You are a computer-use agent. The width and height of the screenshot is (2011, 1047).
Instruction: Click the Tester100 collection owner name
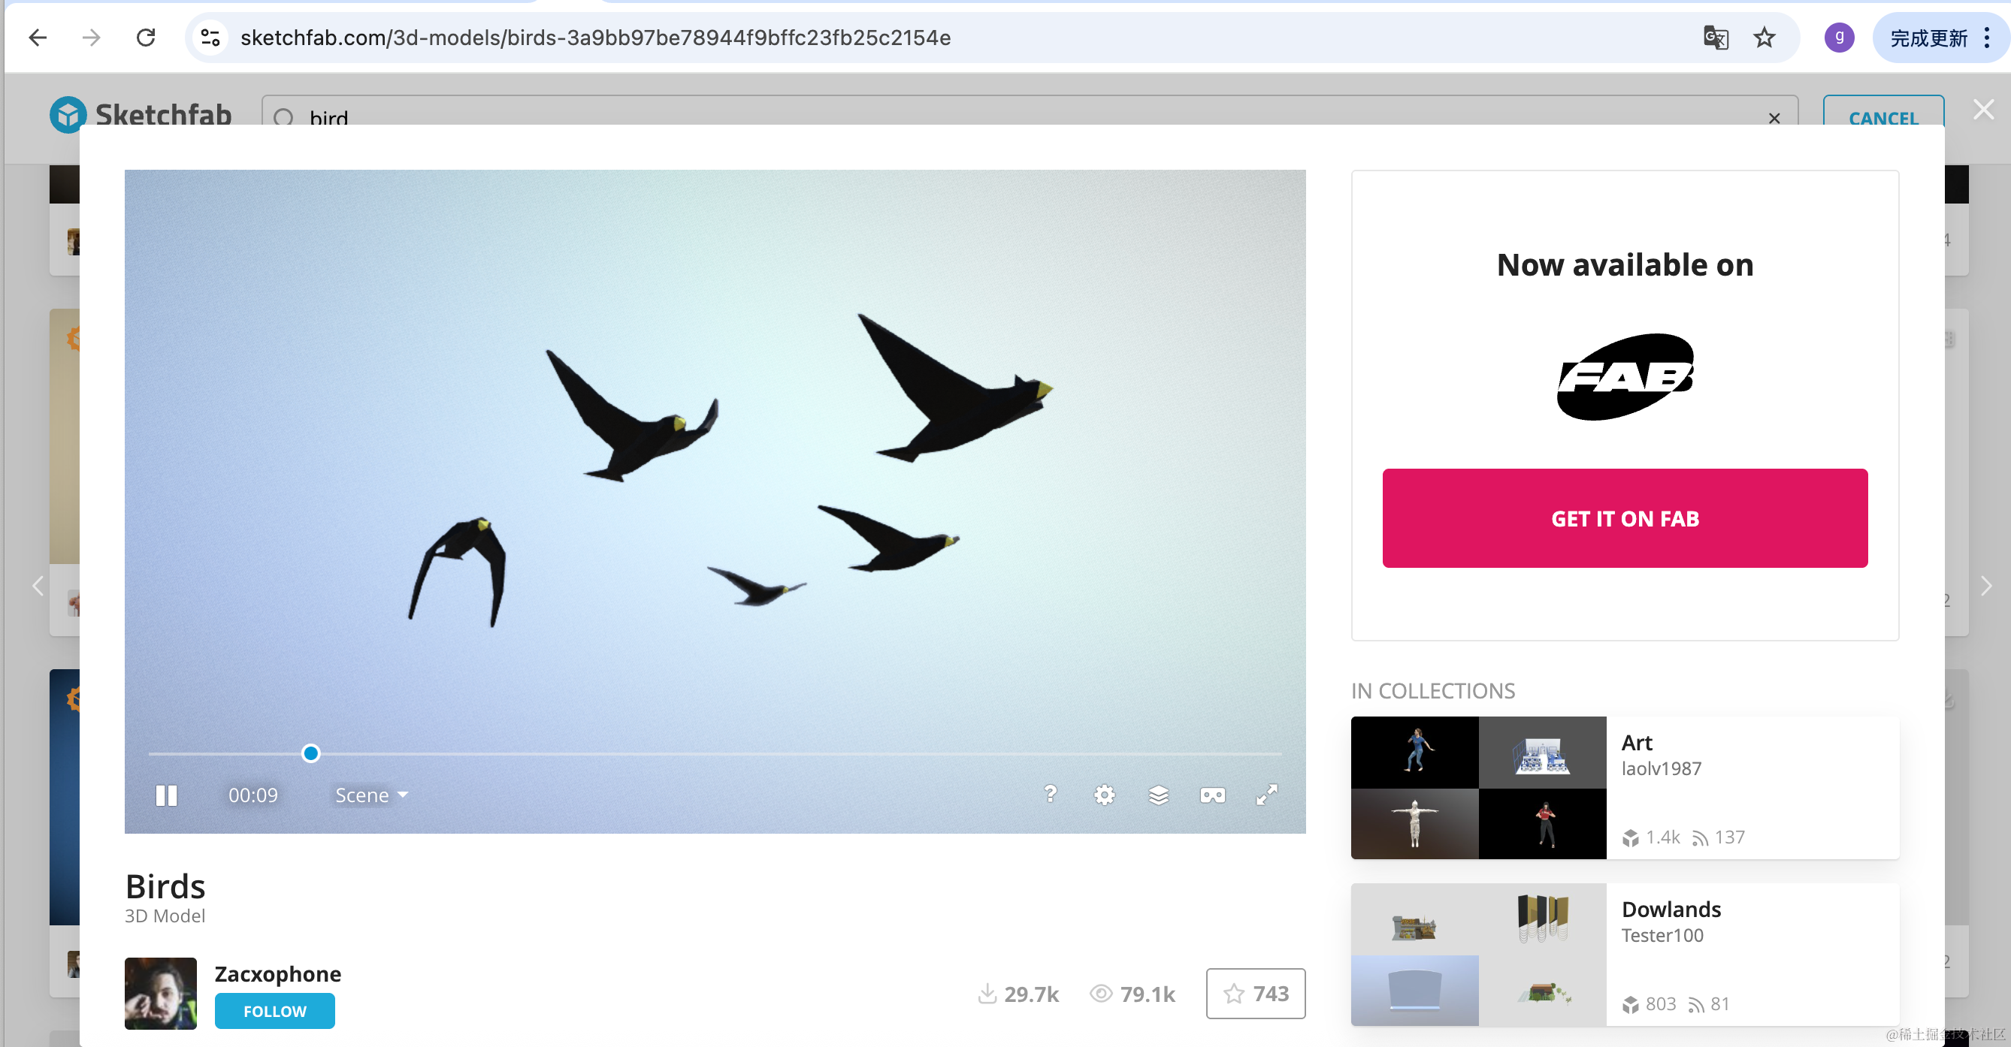point(1662,935)
